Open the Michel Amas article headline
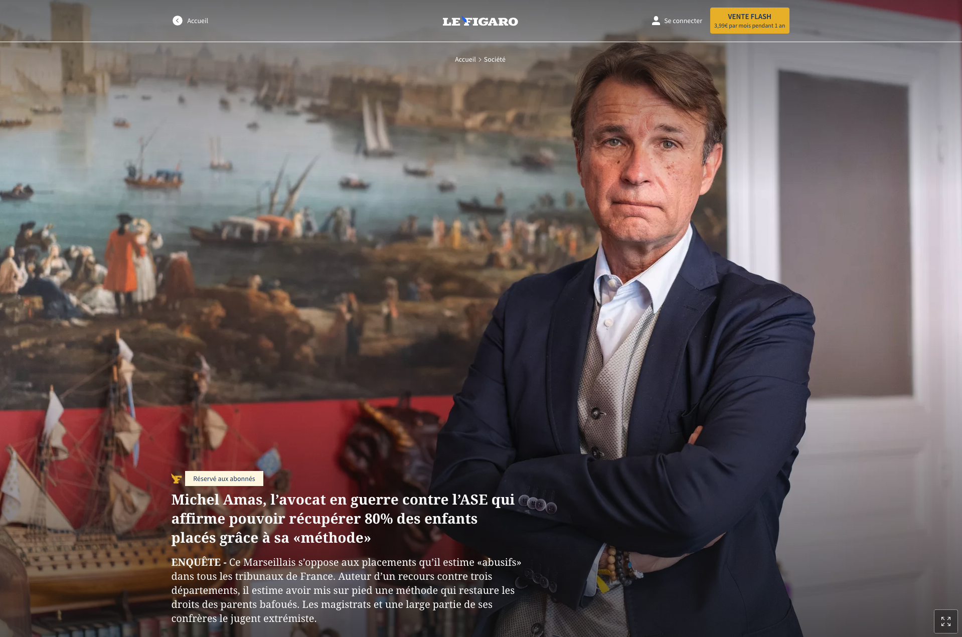The image size is (962, 637). tap(343, 519)
